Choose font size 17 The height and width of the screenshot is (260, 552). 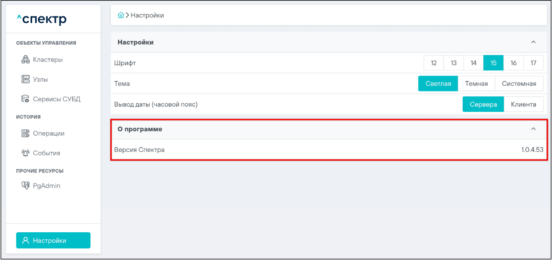(533, 63)
